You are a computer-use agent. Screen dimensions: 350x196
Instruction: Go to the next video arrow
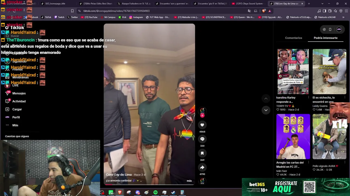[266, 110]
